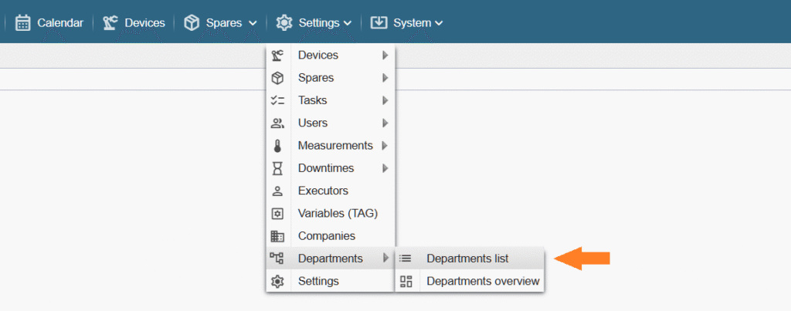Click the Spares box icon in navbar
Screen dimensions: 791x311
192,22
